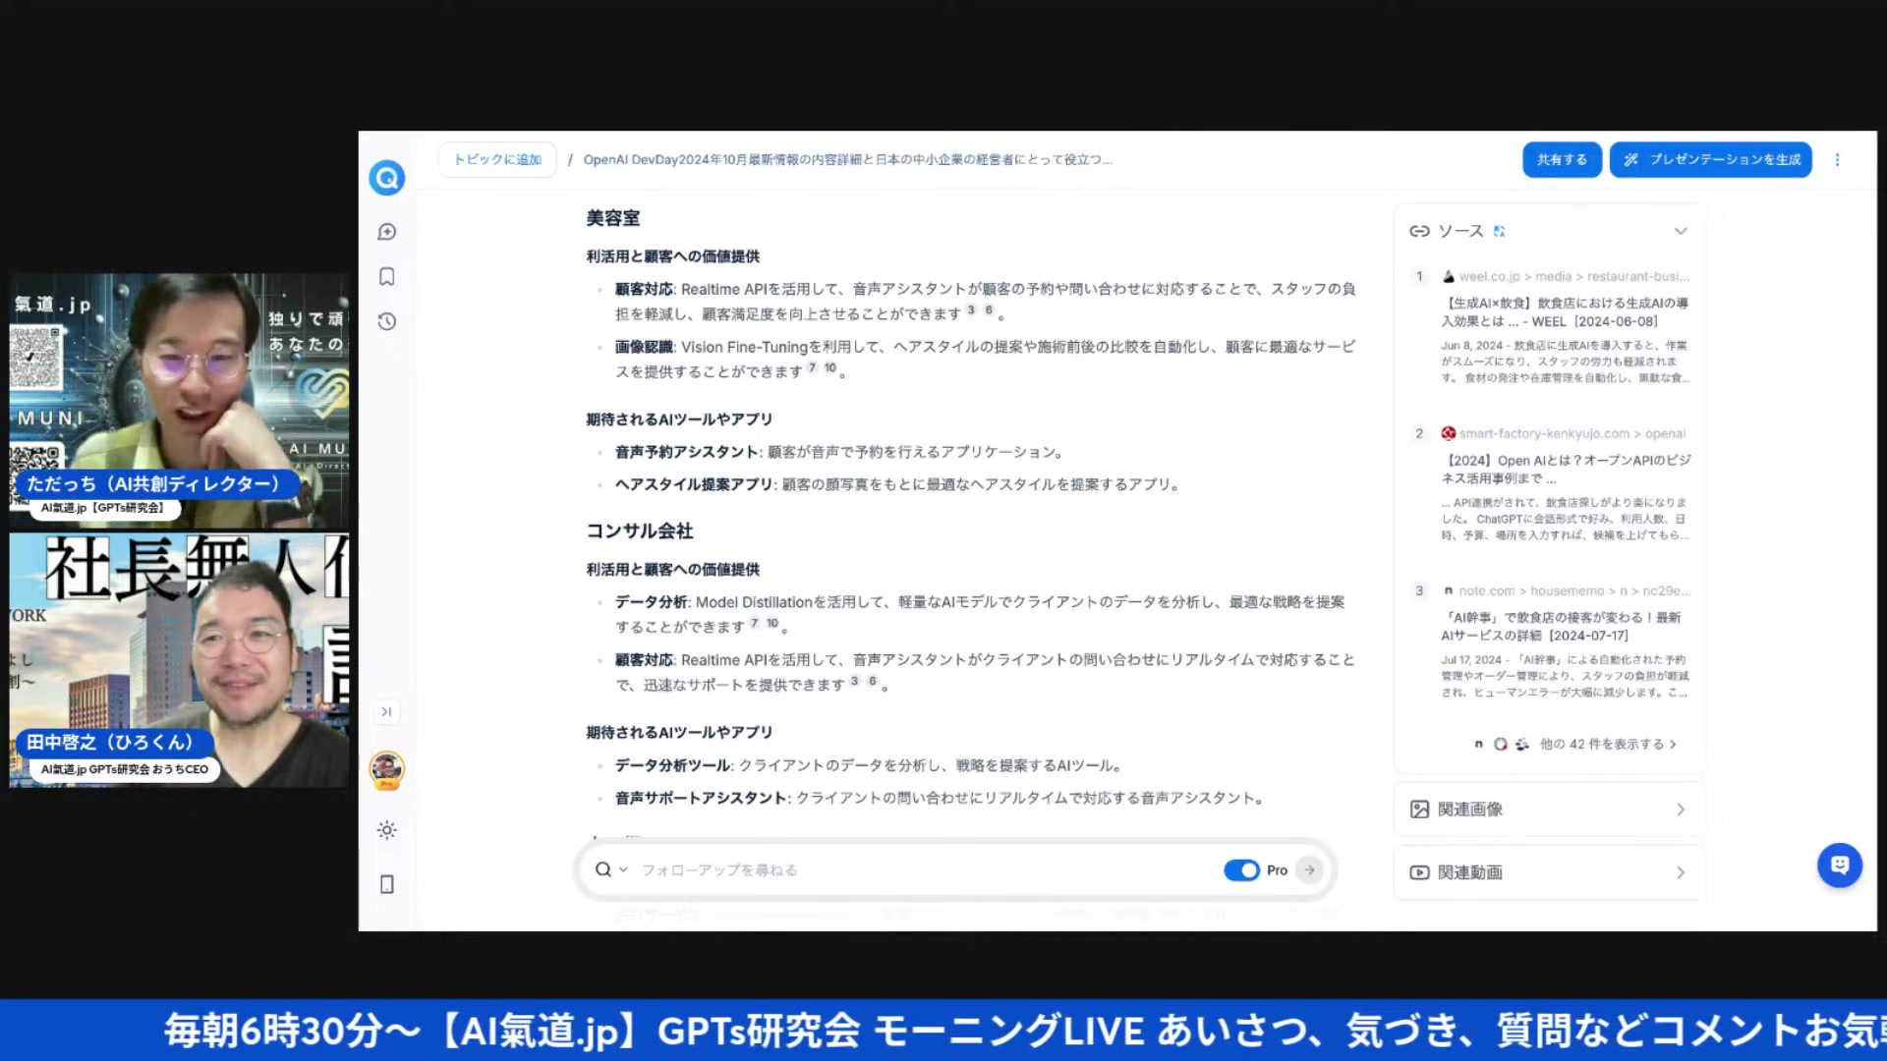Click the 美容室 heading

613,218
